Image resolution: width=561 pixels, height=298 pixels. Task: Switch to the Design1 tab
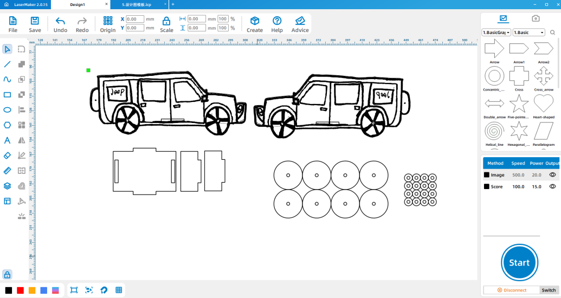coord(78,5)
